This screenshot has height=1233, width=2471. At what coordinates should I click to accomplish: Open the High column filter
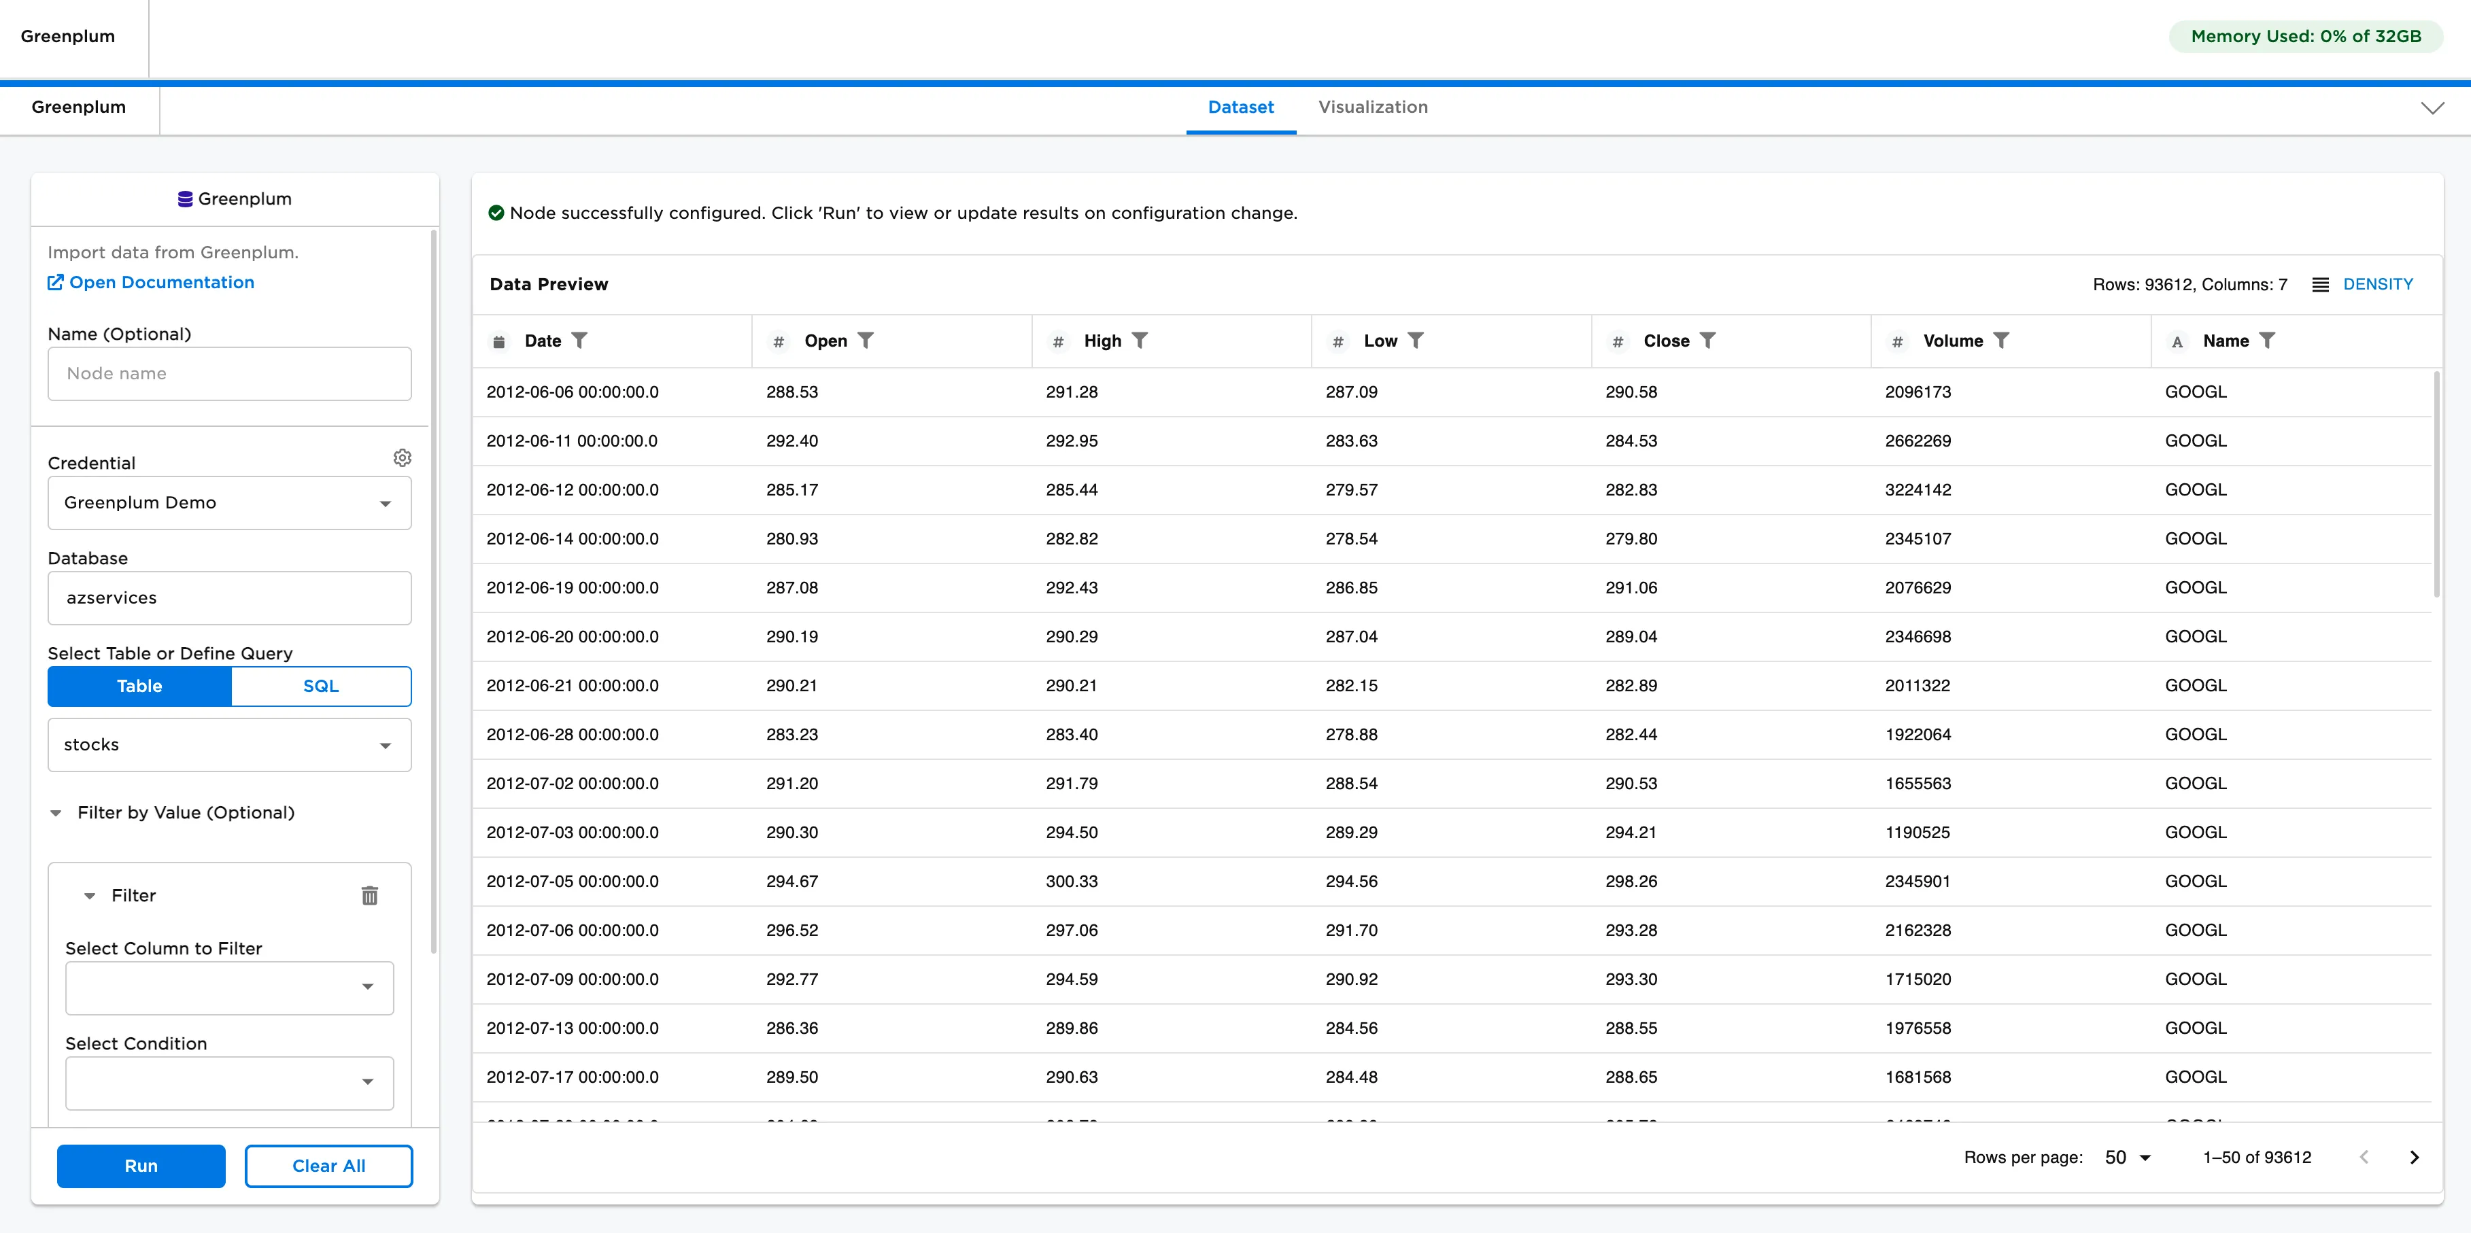tap(1140, 341)
